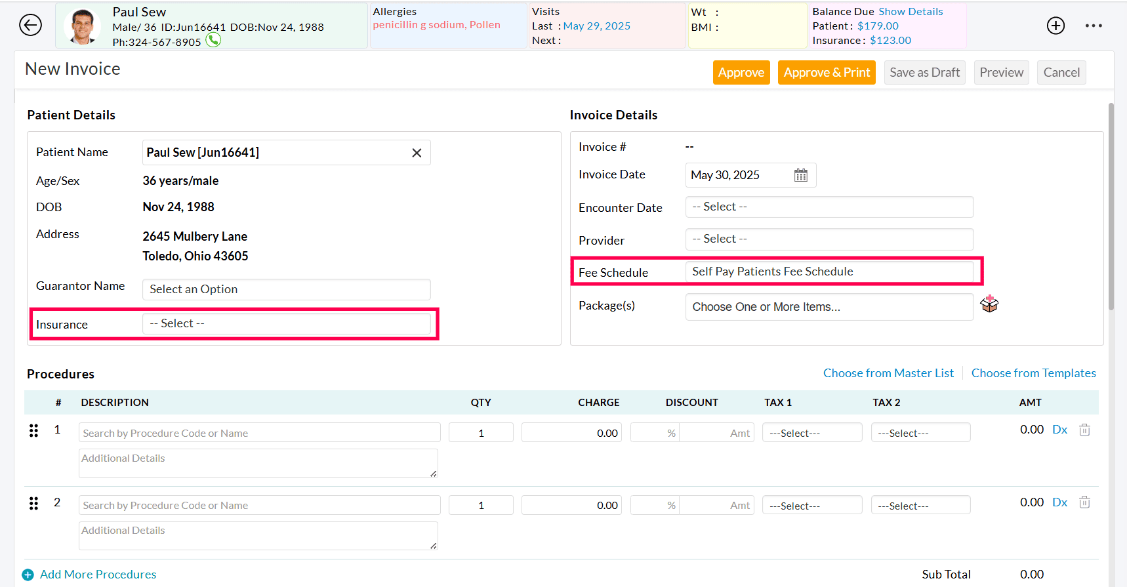The image size is (1127, 587).
Task: Open the three-dot more options menu
Action: tap(1094, 26)
